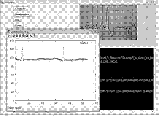159x116 pixels.
Task: Open the Knowledge Base button
Action: point(22,14)
